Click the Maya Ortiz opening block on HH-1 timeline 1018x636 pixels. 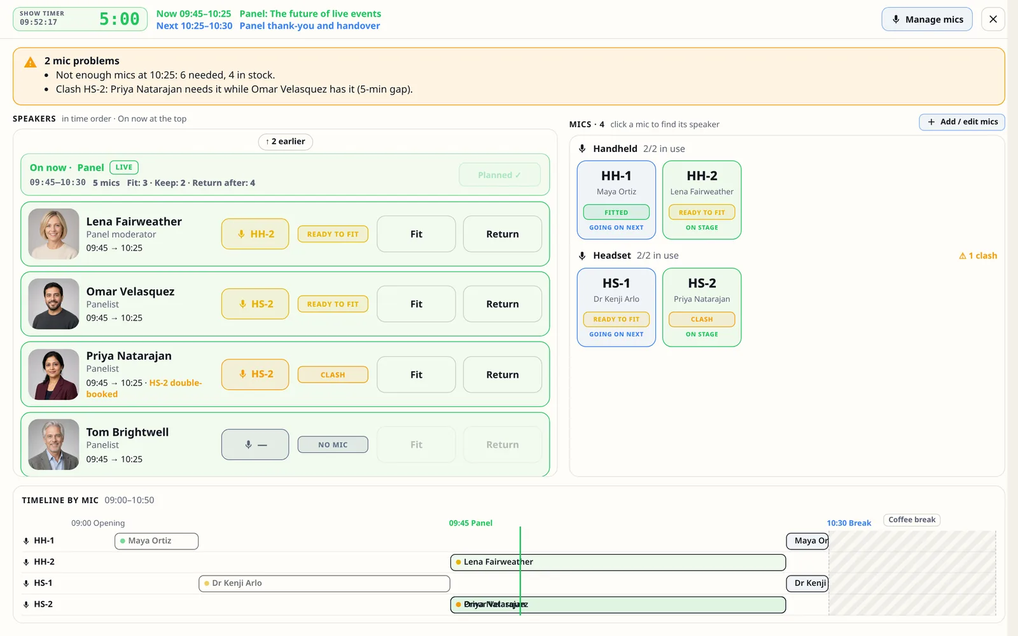(157, 541)
